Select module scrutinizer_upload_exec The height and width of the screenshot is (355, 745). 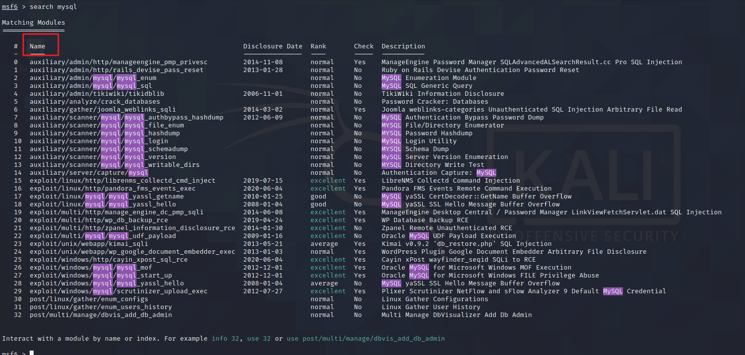pyautogui.click(x=119, y=291)
